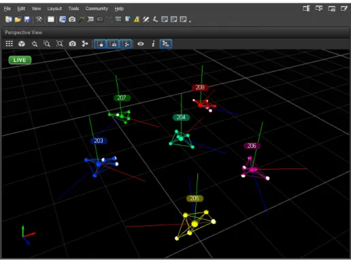Click the green horizontal bars icon
The width and height of the screenshot is (351, 260).
click(x=118, y=20)
